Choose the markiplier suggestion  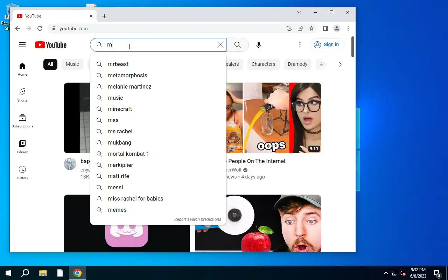coord(158,165)
